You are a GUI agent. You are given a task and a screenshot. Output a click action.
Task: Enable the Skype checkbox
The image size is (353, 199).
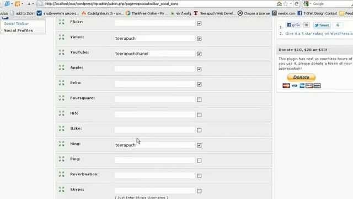199,191
